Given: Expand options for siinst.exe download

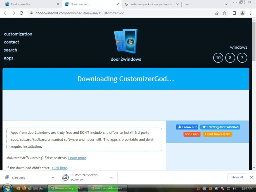Looking at the screenshot, I should 53,177.
